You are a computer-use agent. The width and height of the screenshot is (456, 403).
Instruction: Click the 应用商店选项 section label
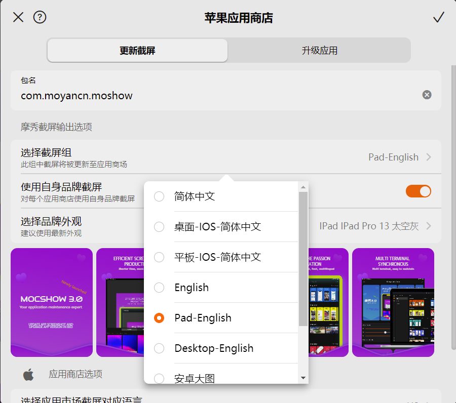[x=75, y=374]
